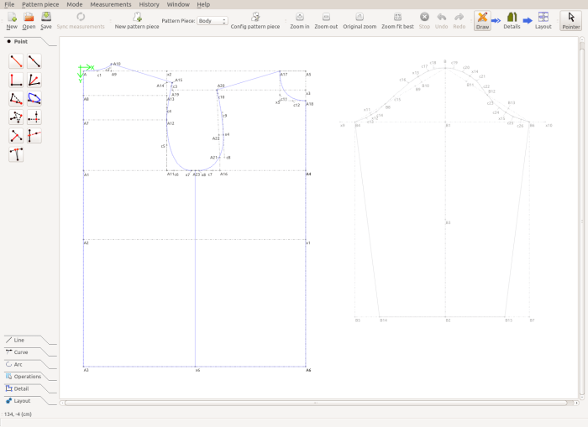Viewport: 588px width, 427px height.
Task: Open the Window menu
Action: click(178, 4)
